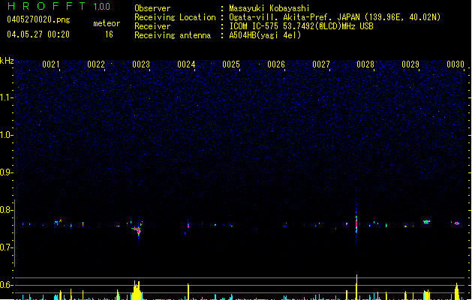The image size is (472, 300).
Task: Click the 0028 time marker
Action: 365,64
